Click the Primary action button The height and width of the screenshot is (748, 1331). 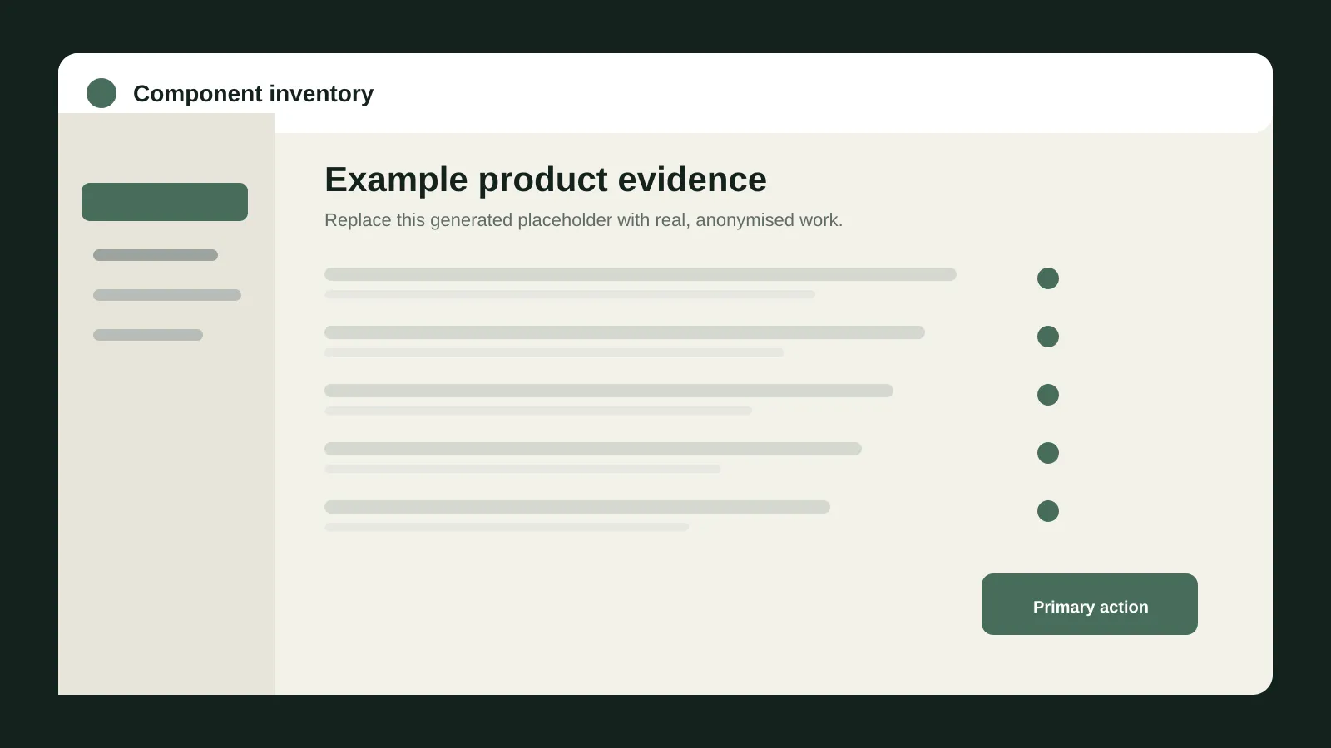click(x=1090, y=604)
